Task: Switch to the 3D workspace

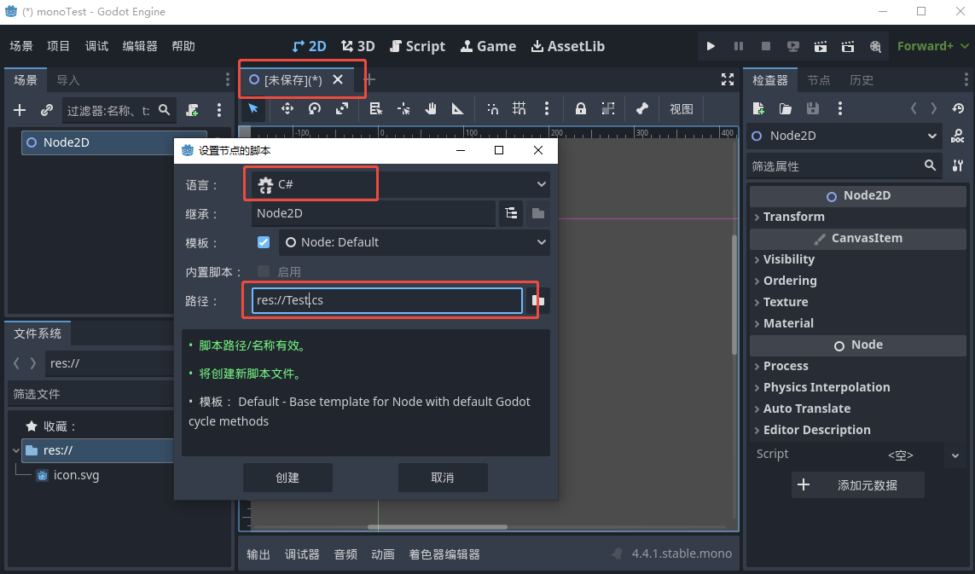Action: (357, 46)
